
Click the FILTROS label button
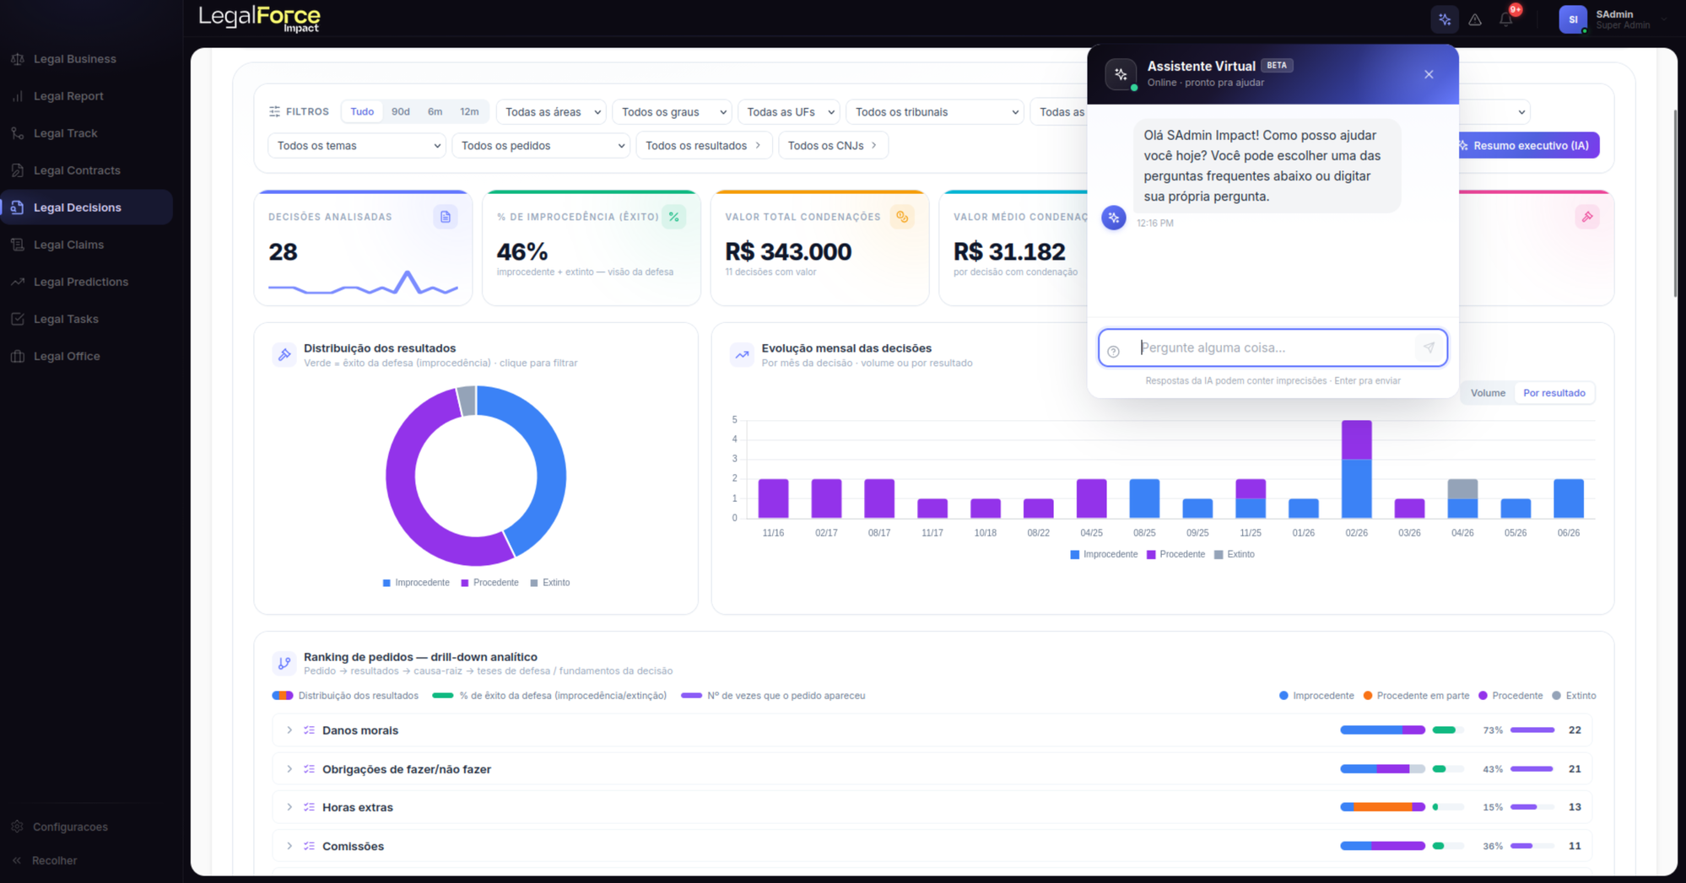click(x=299, y=111)
